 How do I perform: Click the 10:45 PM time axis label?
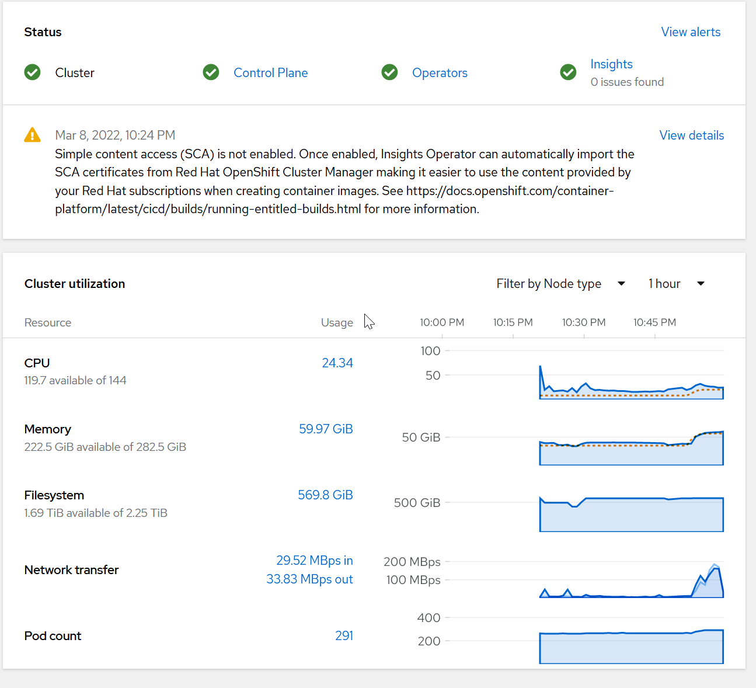(655, 322)
